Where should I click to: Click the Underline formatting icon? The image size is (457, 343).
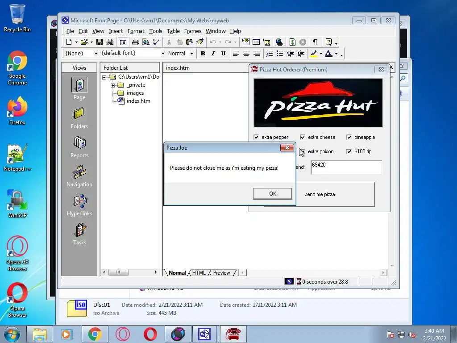click(223, 54)
